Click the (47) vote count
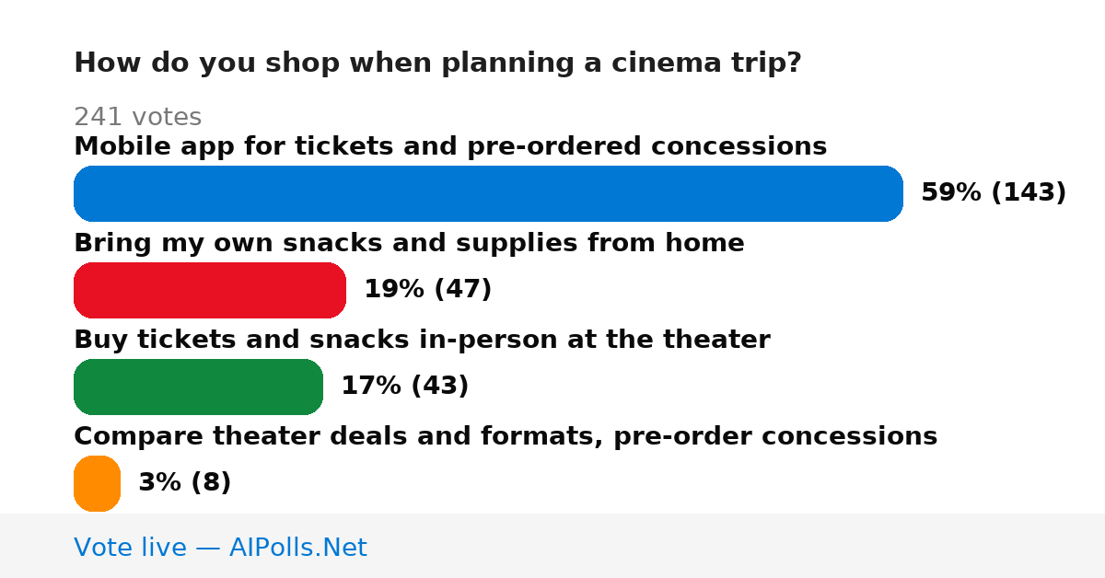 pos(462,290)
